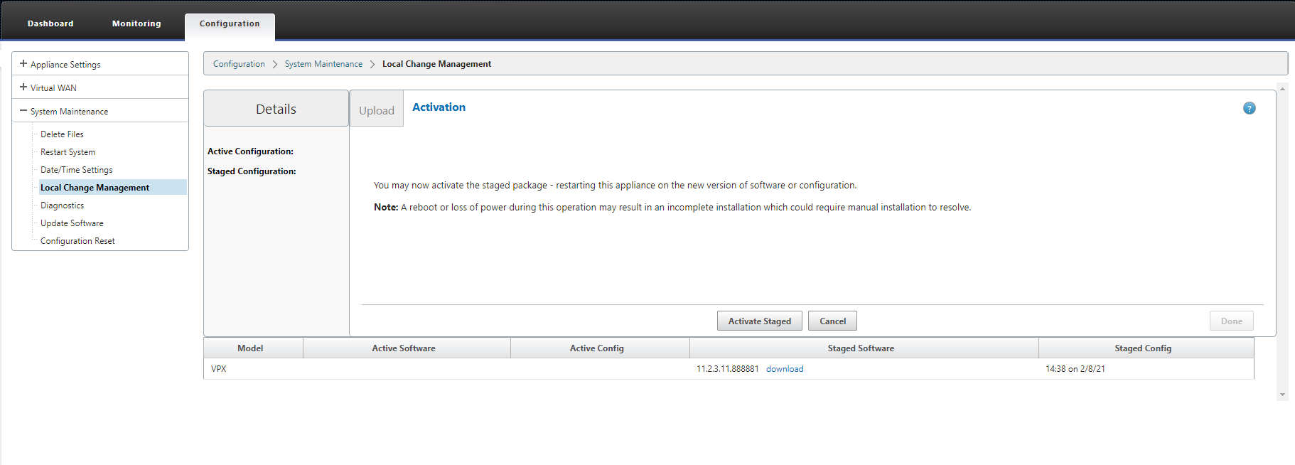Expand the Appliance Settings section
1295x465 pixels.
click(23, 64)
